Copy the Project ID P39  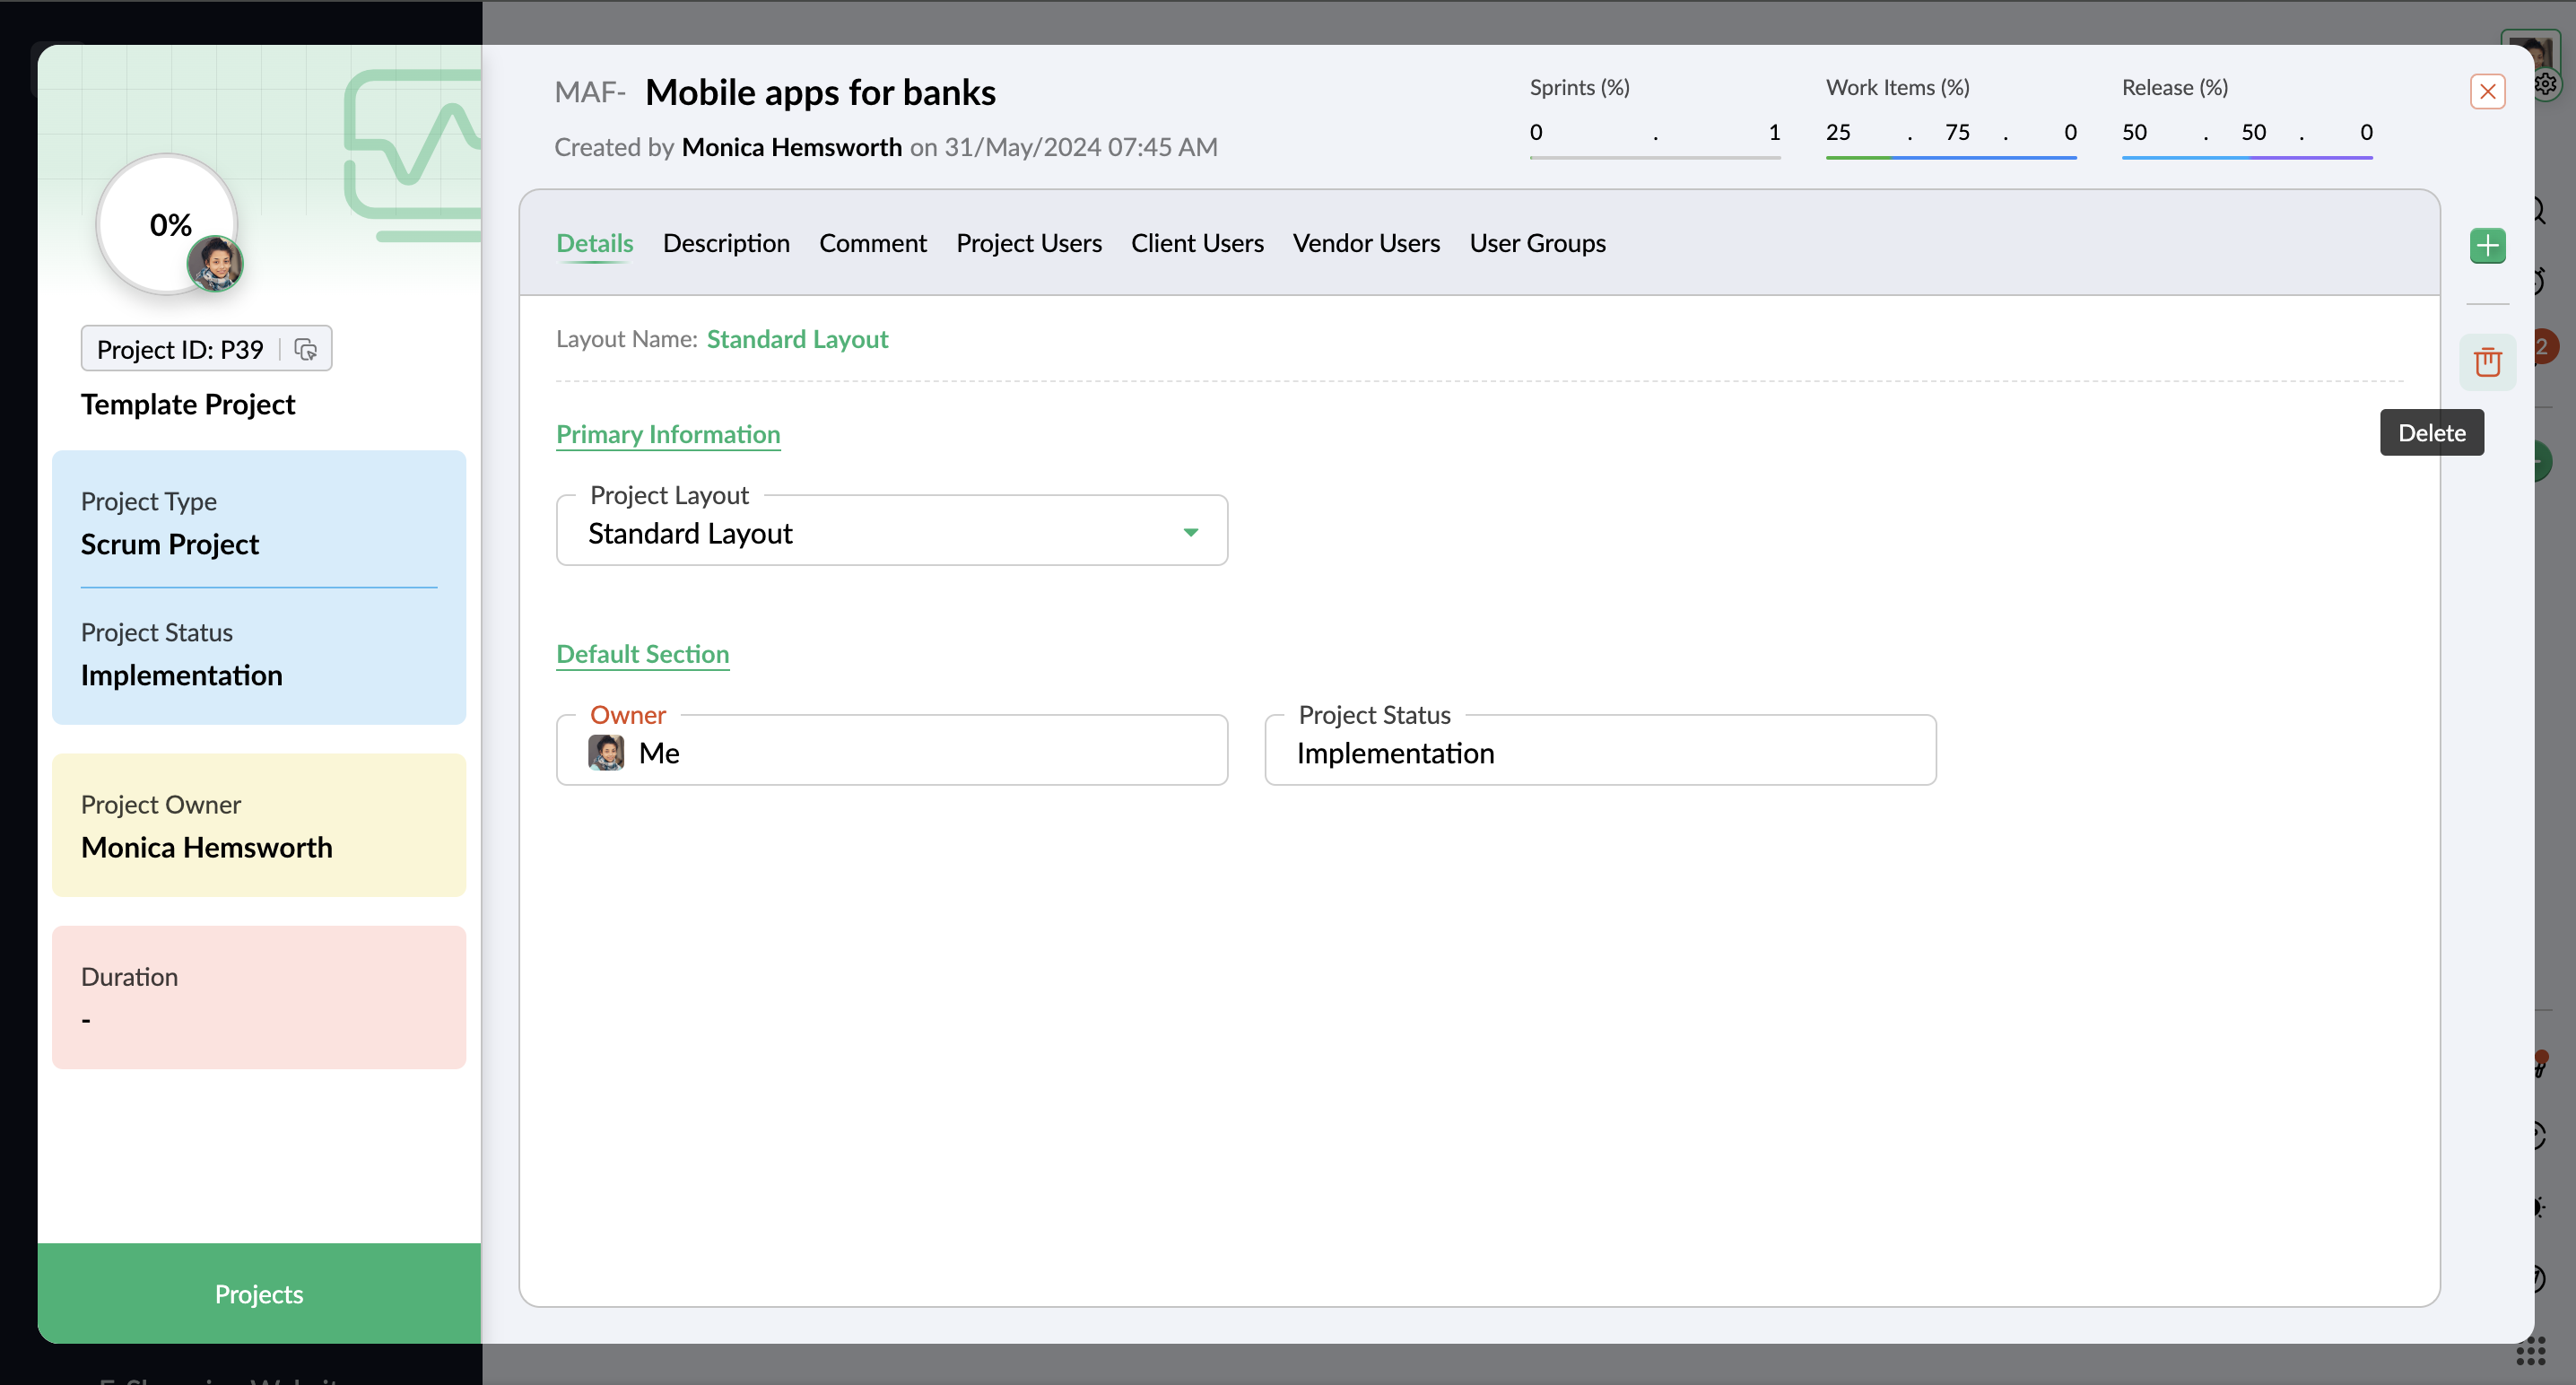click(x=306, y=349)
